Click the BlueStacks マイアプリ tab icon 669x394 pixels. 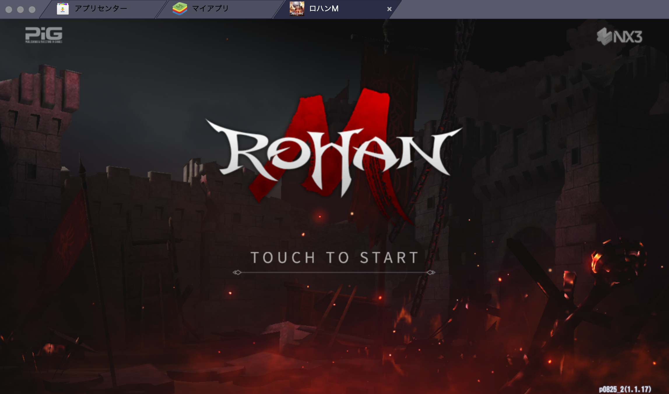click(x=180, y=9)
